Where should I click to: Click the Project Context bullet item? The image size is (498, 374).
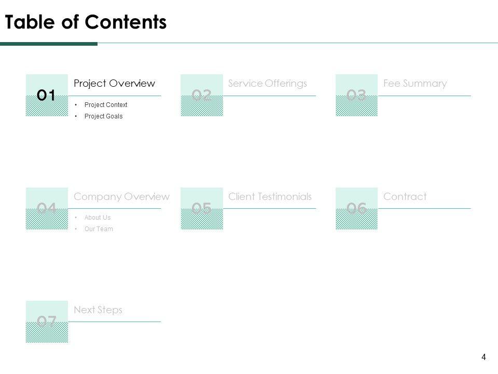tap(106, 105)
